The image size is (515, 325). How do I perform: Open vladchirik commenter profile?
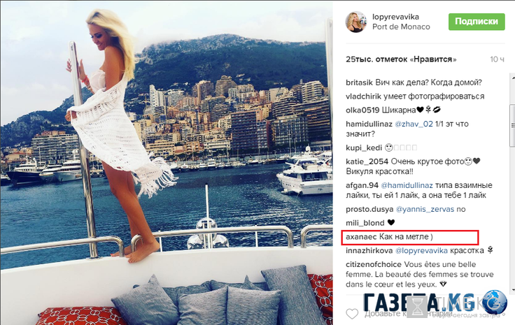(x=363, y=96)
